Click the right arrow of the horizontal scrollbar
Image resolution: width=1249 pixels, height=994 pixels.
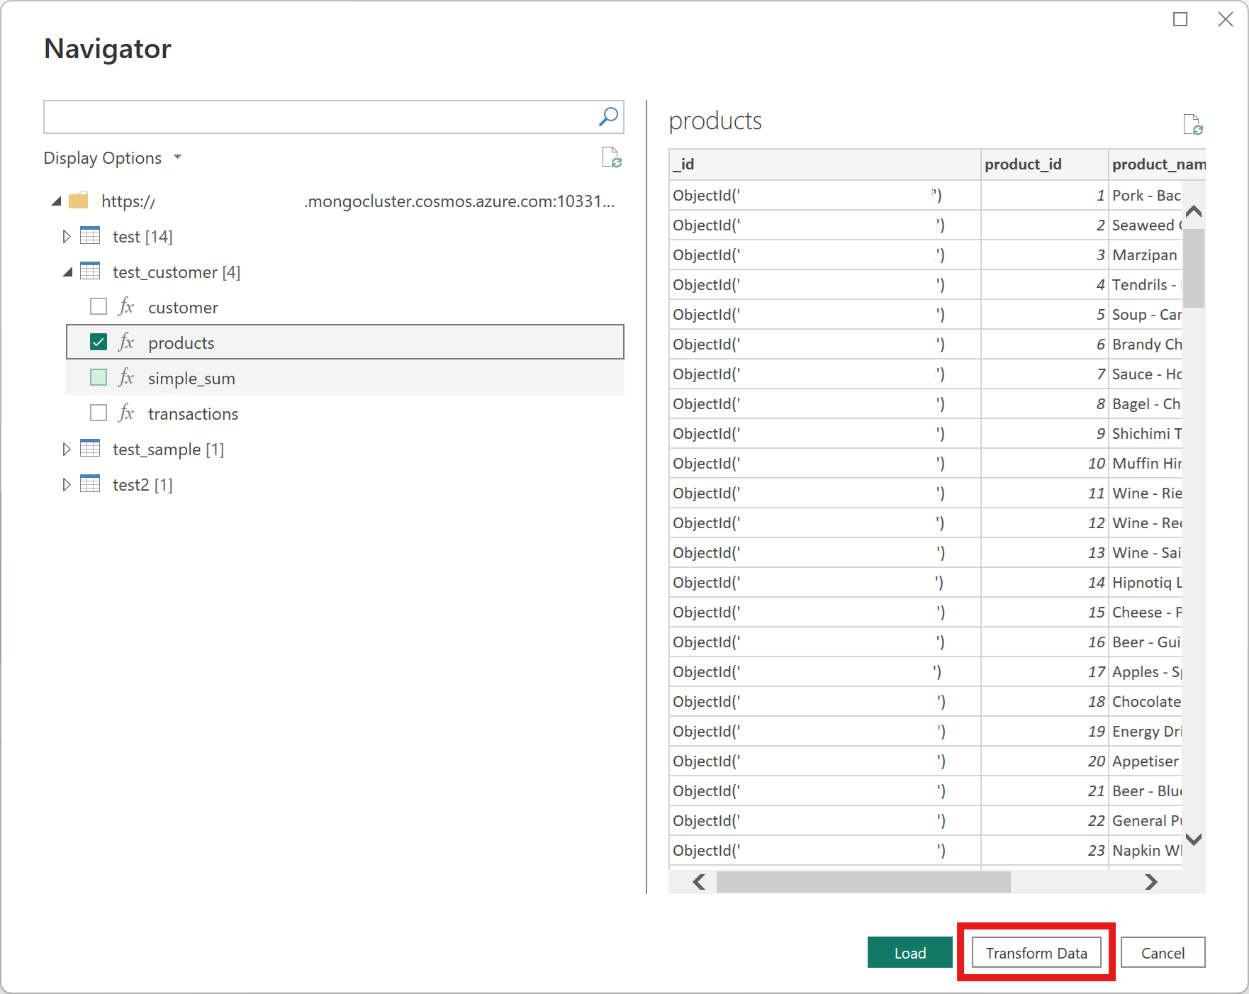(x=1150, y=883)
